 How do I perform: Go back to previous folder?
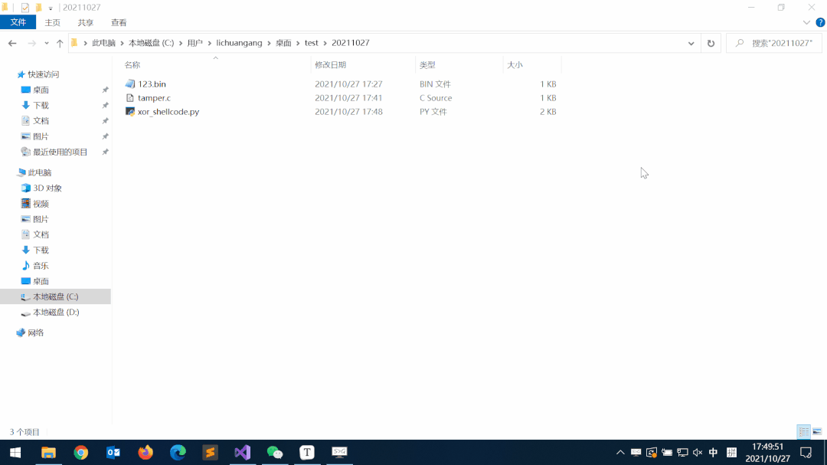pyautogui.click(x=12, y=43)
